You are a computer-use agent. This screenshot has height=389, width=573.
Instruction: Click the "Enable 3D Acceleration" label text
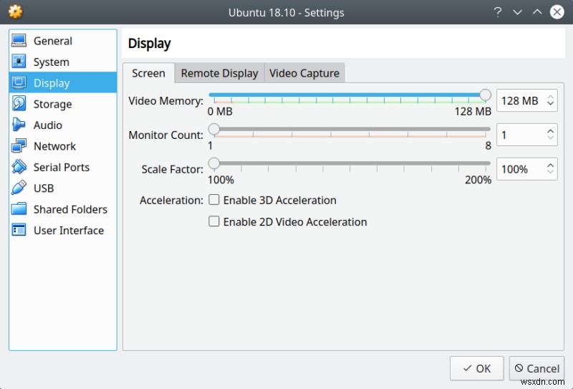280,200
